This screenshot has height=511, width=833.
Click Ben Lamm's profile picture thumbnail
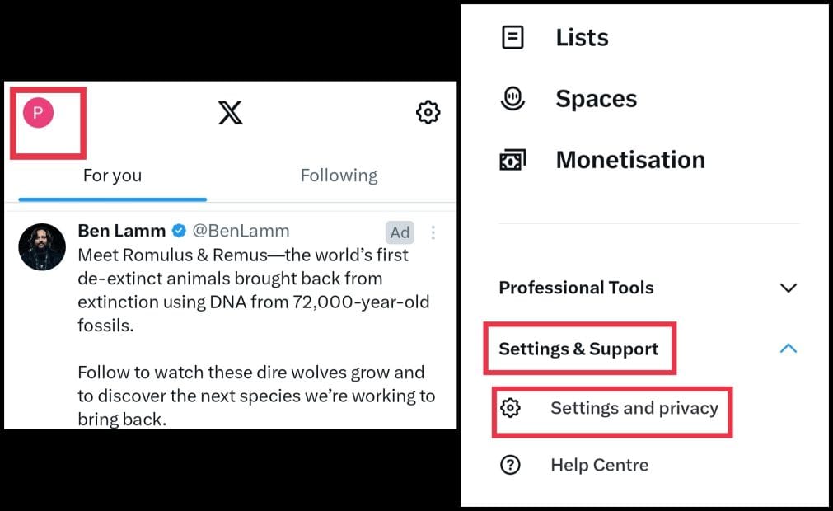click(42, 246)
